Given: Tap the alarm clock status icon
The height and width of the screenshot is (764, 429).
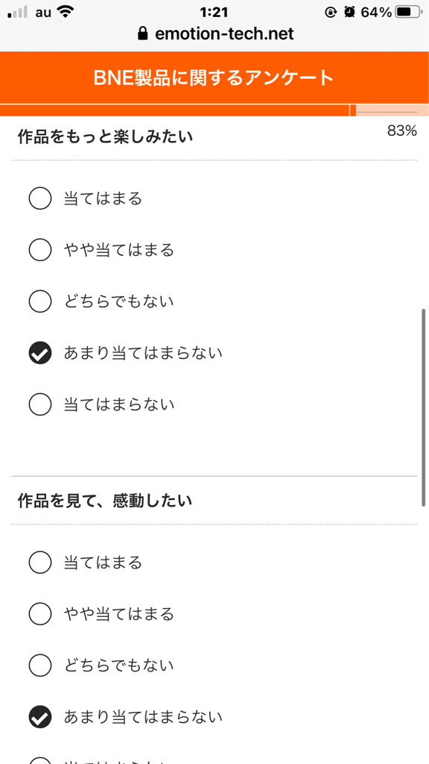Looking at the screenshot, I should click(x=349, y=12).
